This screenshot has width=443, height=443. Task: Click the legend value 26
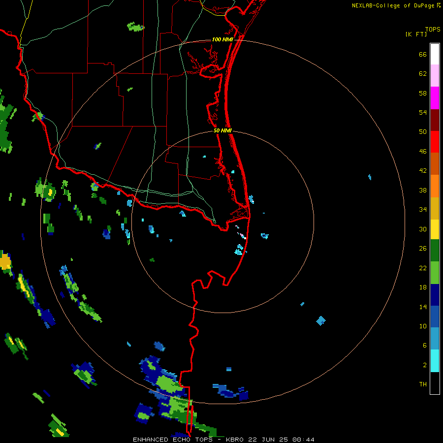tap(423, 249)
